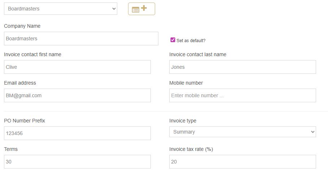Click the Invoice tax rate (%) label
Screen dimensions: 328x175
pyautogui.click(x=191, y=149)
